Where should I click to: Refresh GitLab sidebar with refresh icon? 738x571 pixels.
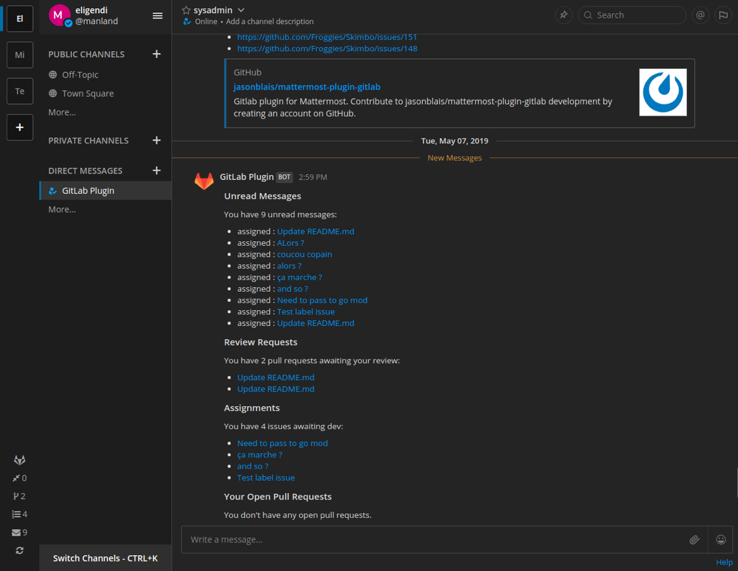[20, 550]
